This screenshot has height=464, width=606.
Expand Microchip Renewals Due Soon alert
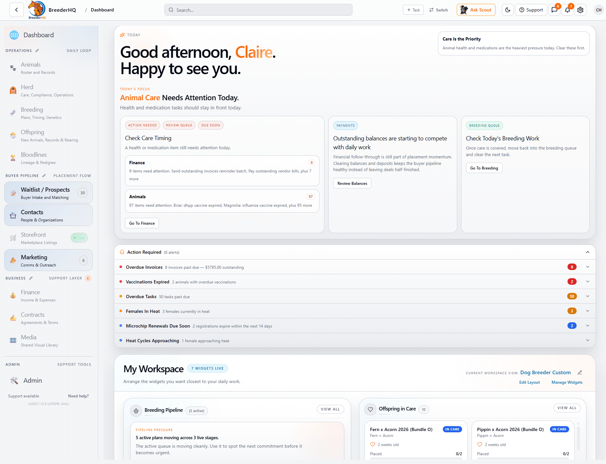click(588, 326)
